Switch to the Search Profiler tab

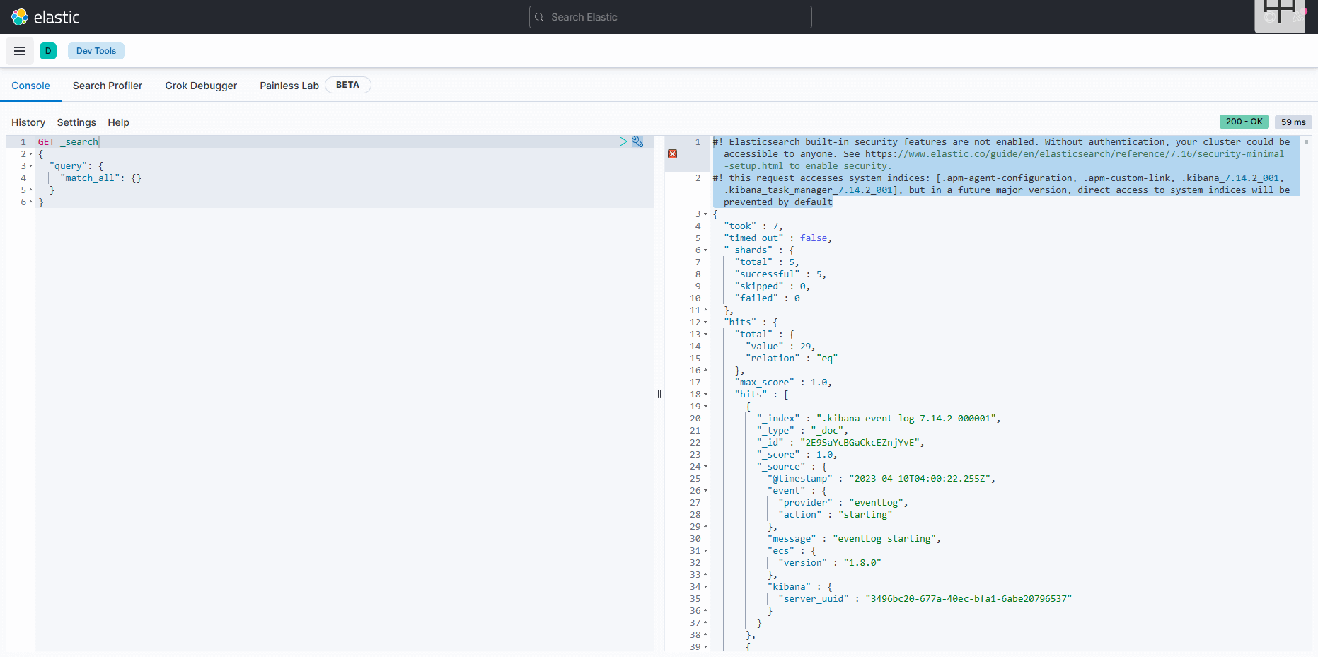coord(108,86)
